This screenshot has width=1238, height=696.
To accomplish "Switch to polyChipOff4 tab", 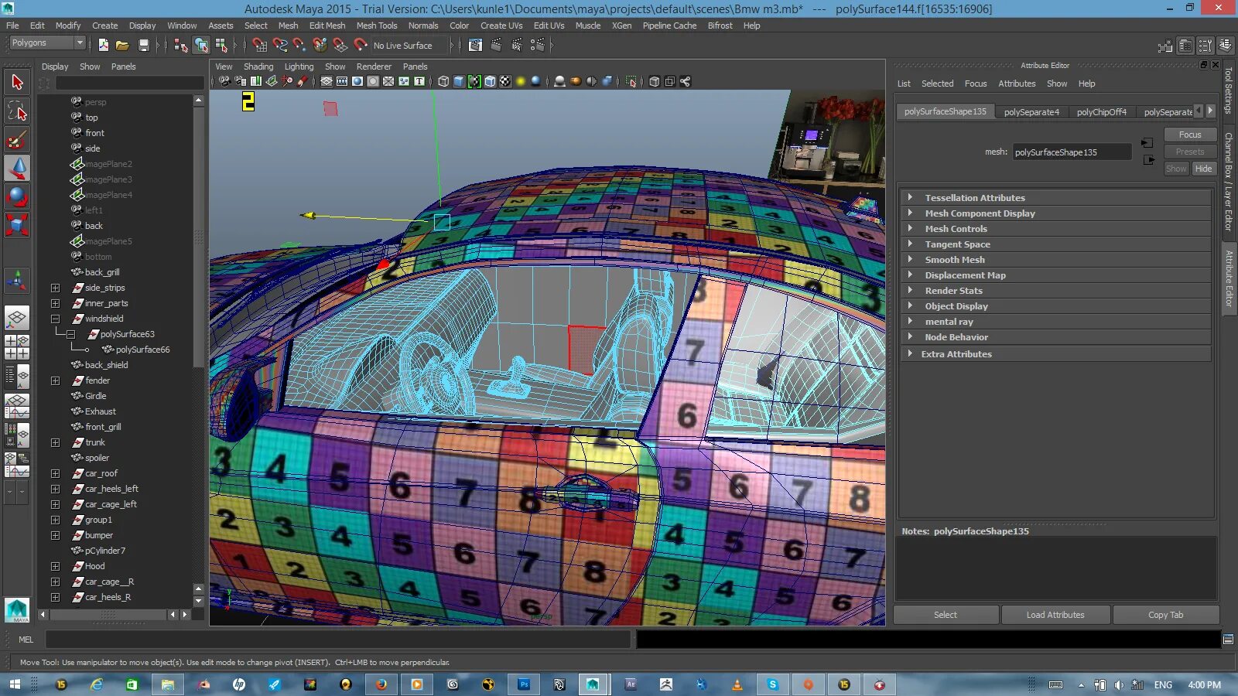I will click(x=1102, y=112).
